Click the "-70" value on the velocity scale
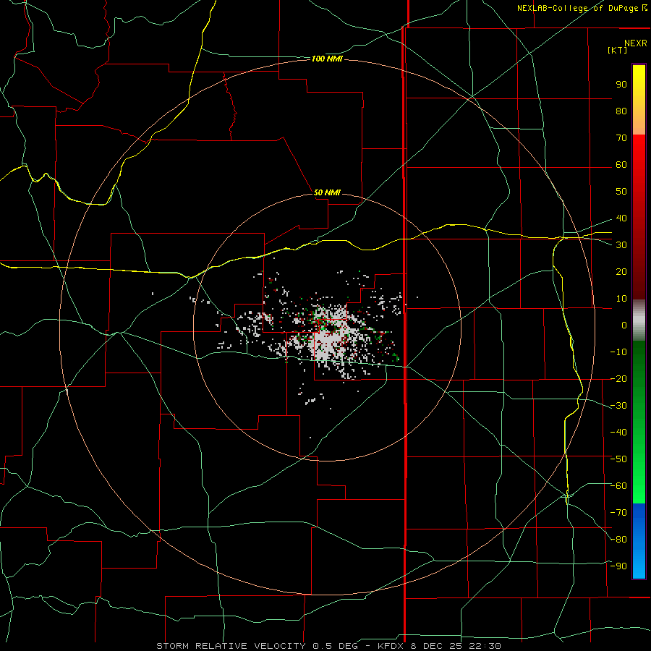Image resolution: width=651 pixels, height=651 pixels. pos(618,513)
